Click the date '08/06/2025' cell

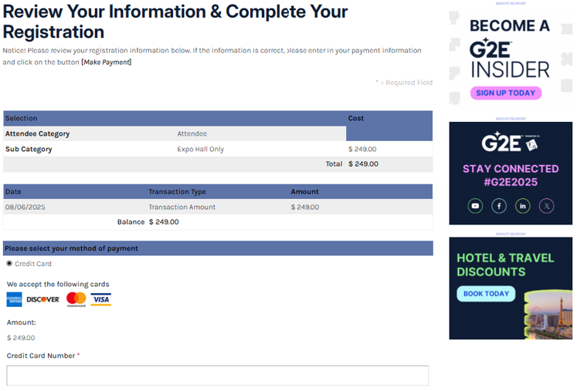point(25,207)
